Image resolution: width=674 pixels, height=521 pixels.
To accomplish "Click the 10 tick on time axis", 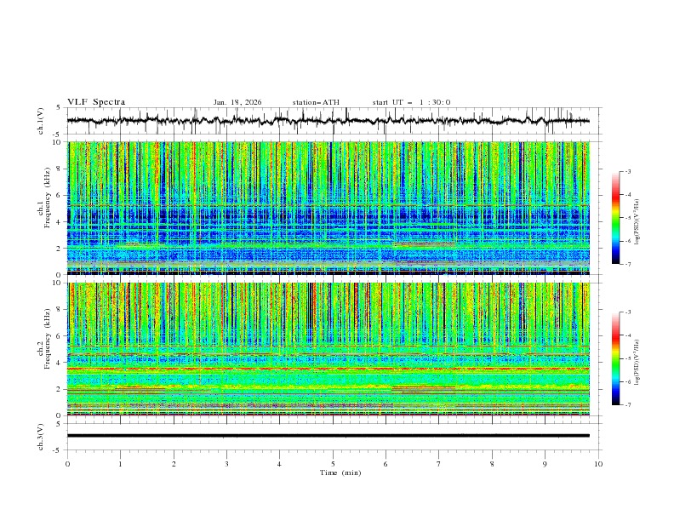I will (598, 464).
